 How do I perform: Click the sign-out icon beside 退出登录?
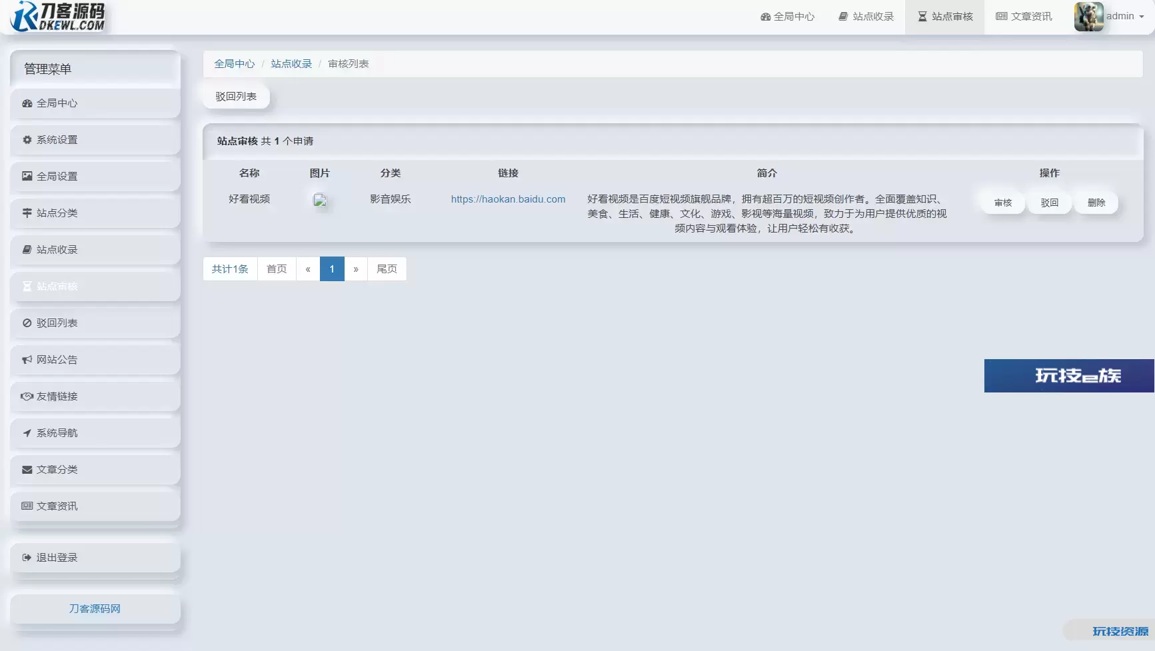click(x=27, y=558)
